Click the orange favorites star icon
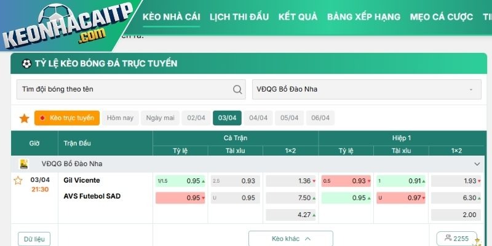 25,118
